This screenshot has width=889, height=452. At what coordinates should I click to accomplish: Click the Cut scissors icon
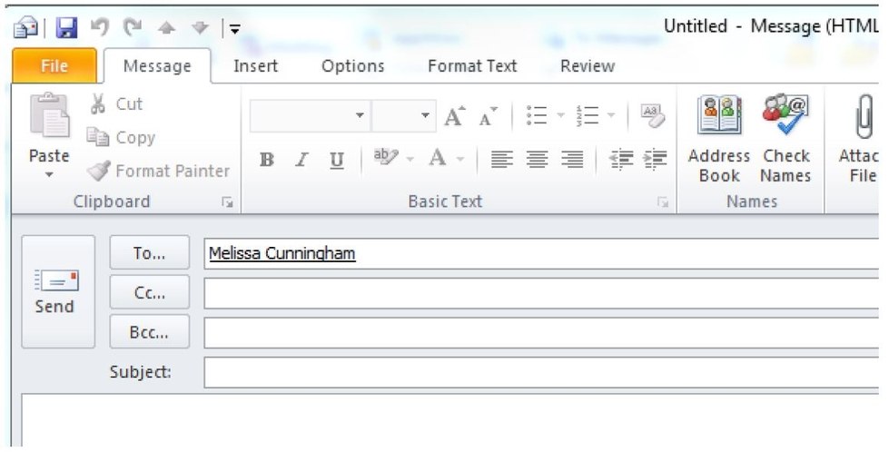click(99, 104)
